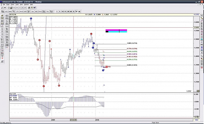Click the red circled C wave label at peak
This screenshot has width=204, height=124.
pyautogui.click(x=91, y=34)
